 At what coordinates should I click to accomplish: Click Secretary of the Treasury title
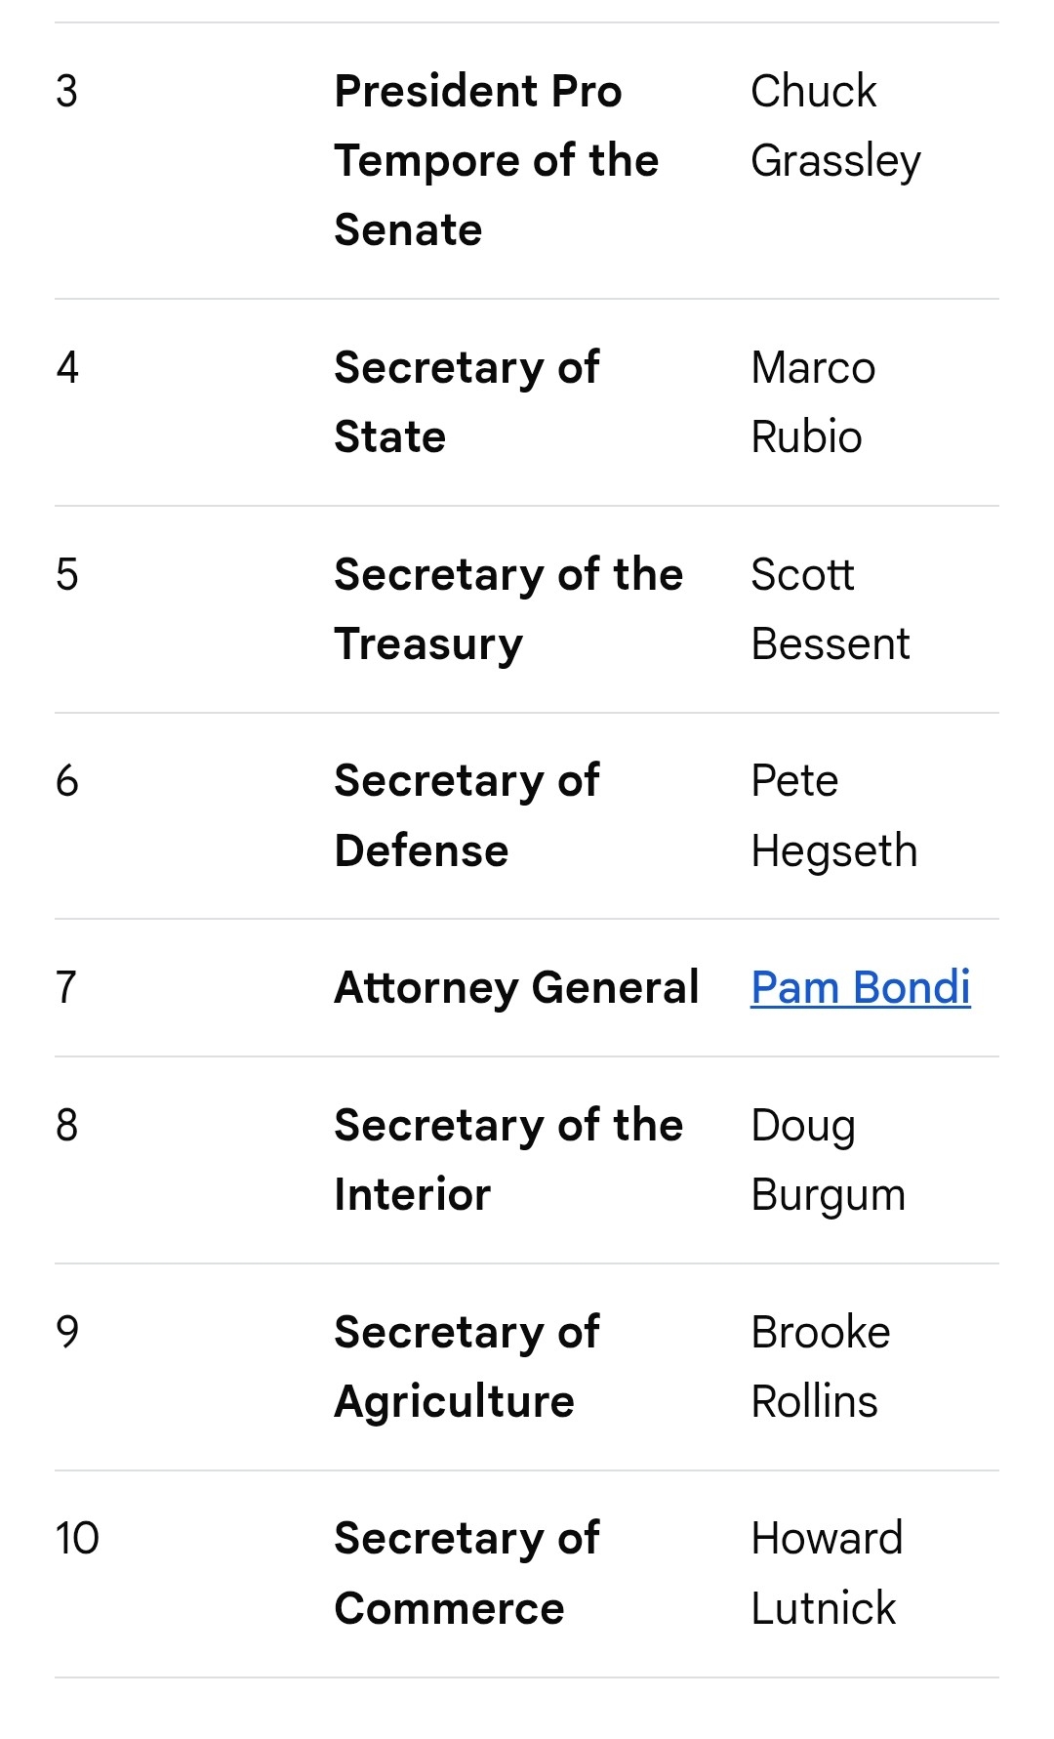click(507, 608)
